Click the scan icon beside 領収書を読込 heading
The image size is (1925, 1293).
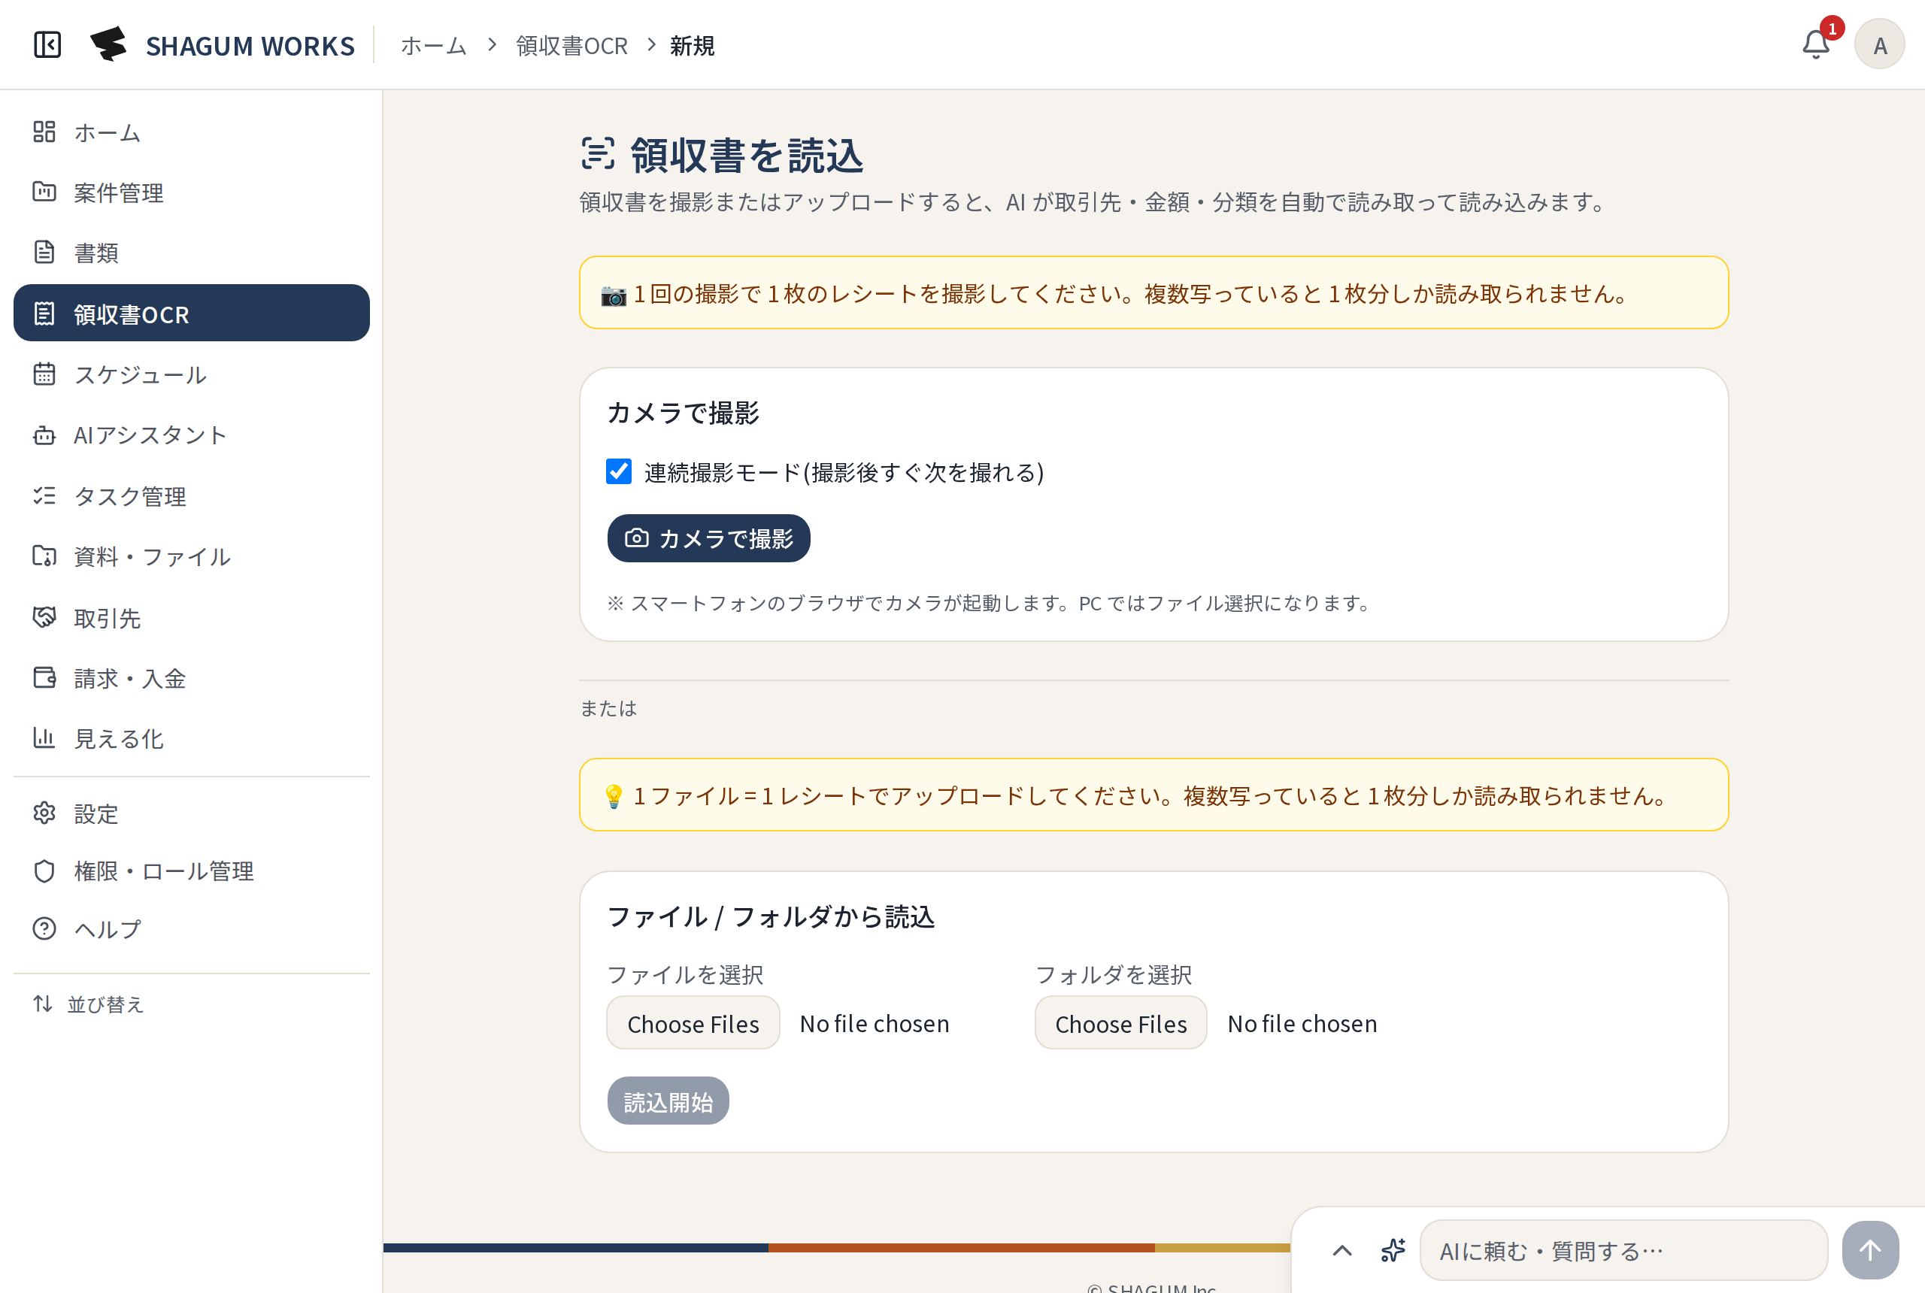(598, 153)
